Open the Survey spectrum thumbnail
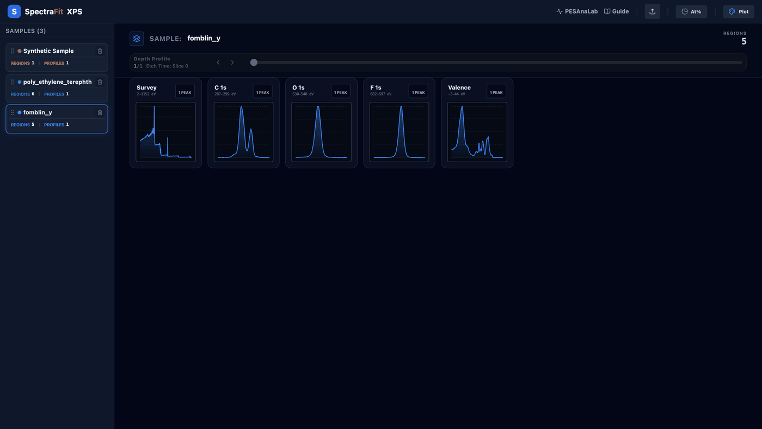762x429 pixels. (x=165, y=132)
